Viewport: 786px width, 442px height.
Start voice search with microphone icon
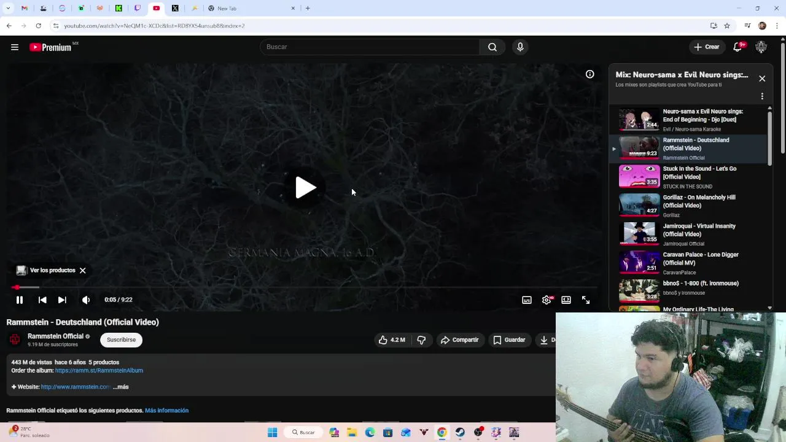pos(520,47)
